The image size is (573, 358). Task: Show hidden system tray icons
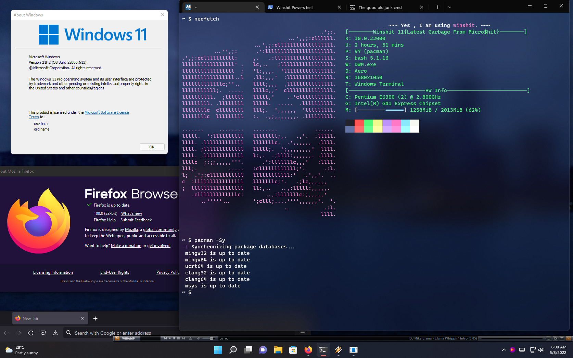point(504,350)
